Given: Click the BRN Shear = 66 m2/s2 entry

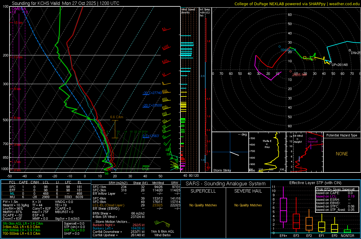Looking at the screenshot, I should 119,213.
